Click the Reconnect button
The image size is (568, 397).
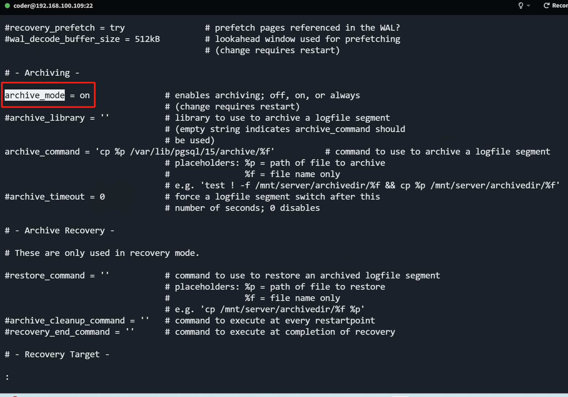click(556, 6)
